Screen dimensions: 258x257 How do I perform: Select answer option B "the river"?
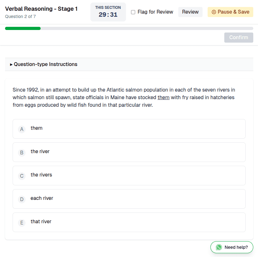129,152
